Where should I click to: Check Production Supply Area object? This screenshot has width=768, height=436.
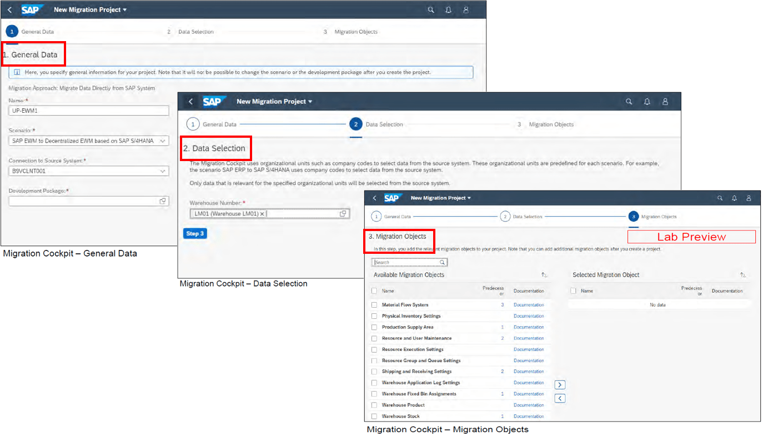pyautogui.click(x=374, y=327)
